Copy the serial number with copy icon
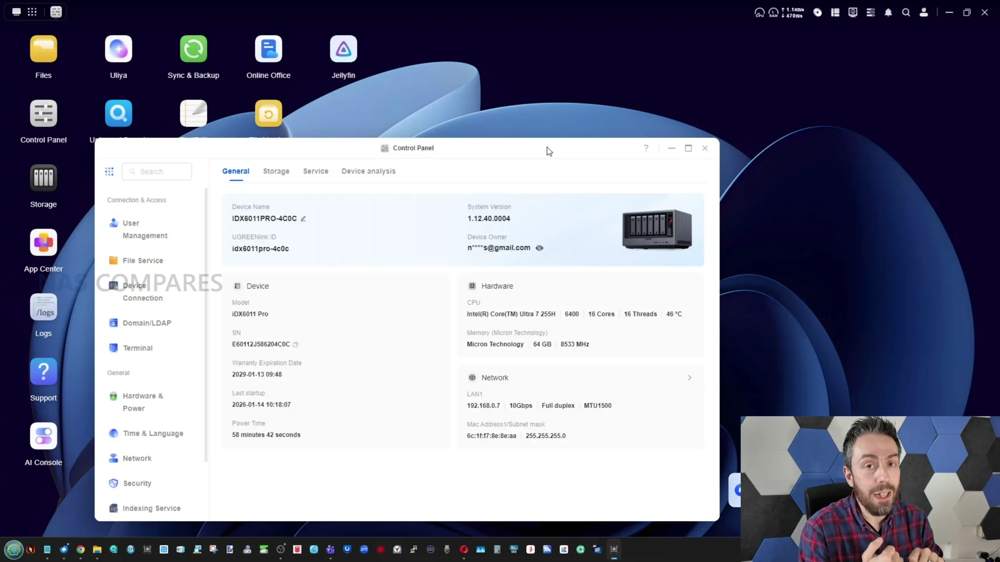Image resolution: width=1000 pixels, height=562 pixels. pyautogui.click(x=296, y=345)
